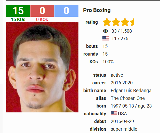The height and width of the screenshot is (133, 160).
Task: Click the second gold rating star
Action: pos(116,22)
